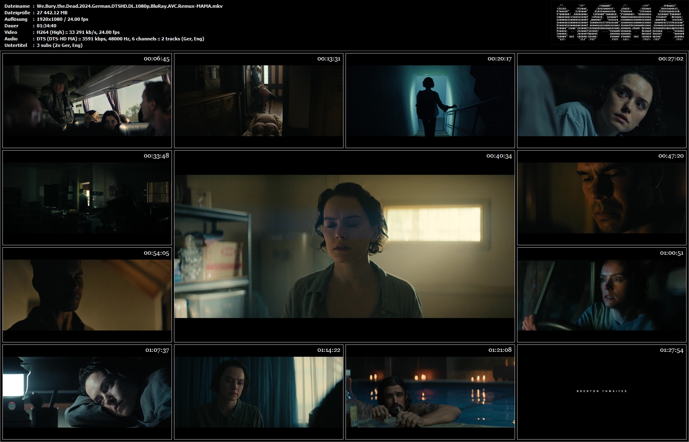
Task: Click the file name ending Remux-MAMA.mkv
Action: point(129,6)
